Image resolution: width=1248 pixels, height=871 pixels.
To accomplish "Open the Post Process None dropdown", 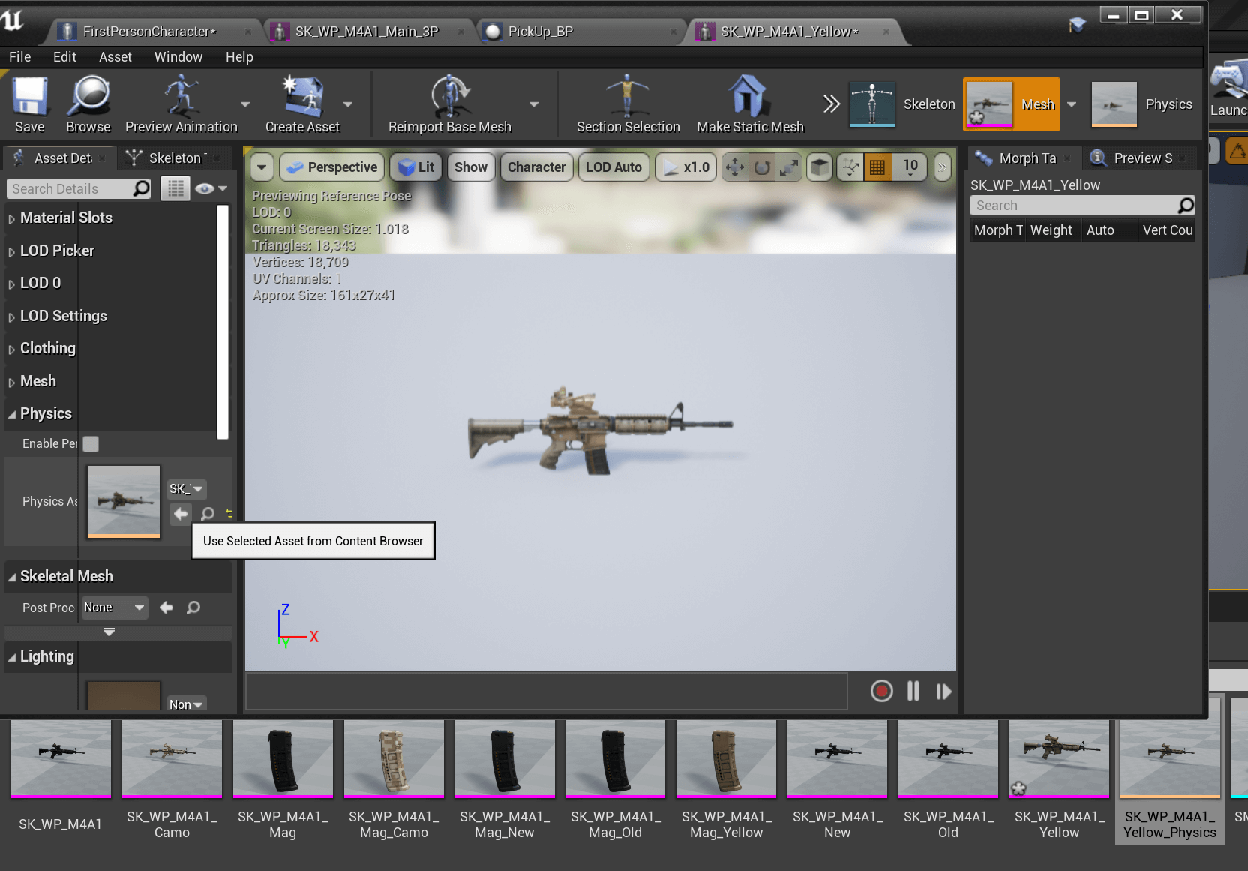I will point(115,608).
